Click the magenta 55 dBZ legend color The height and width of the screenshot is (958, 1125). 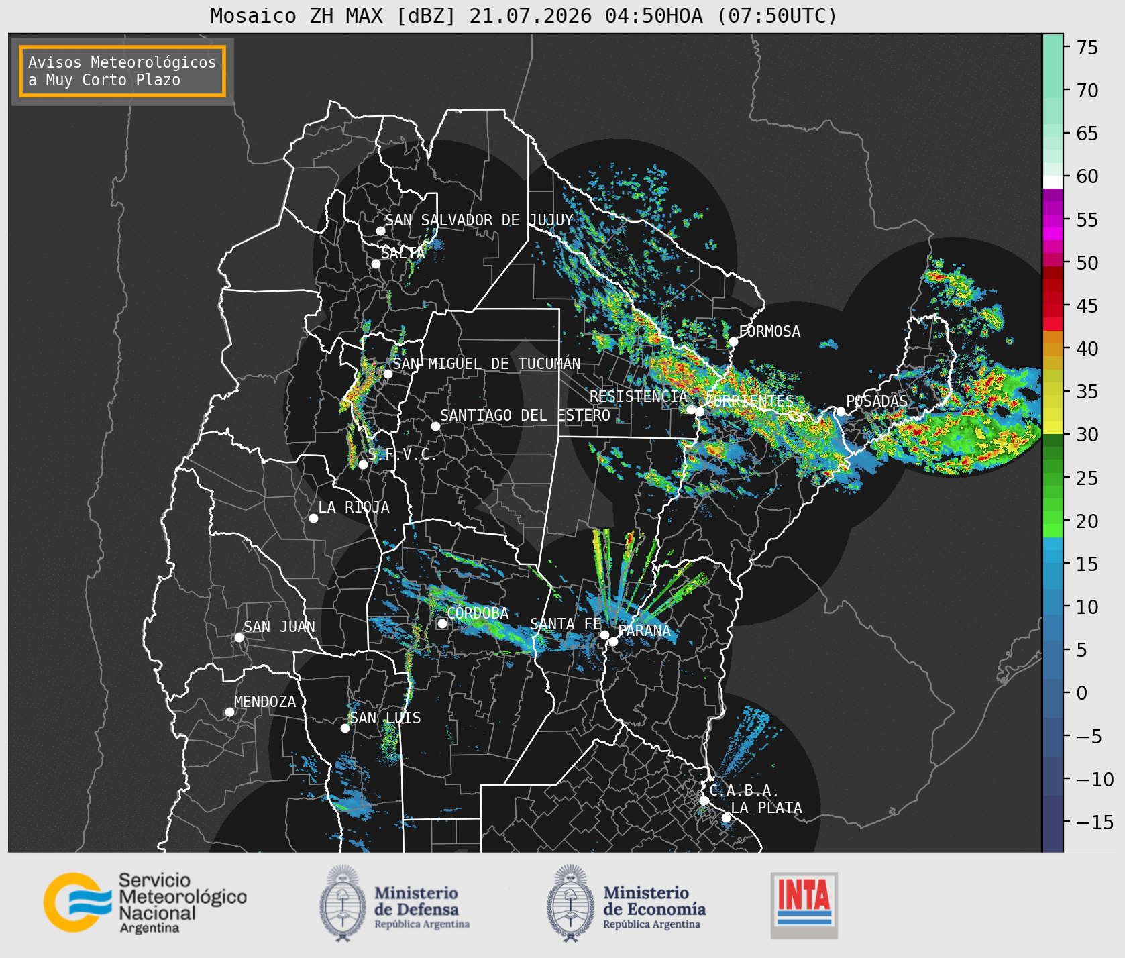tap(1053, 221)
